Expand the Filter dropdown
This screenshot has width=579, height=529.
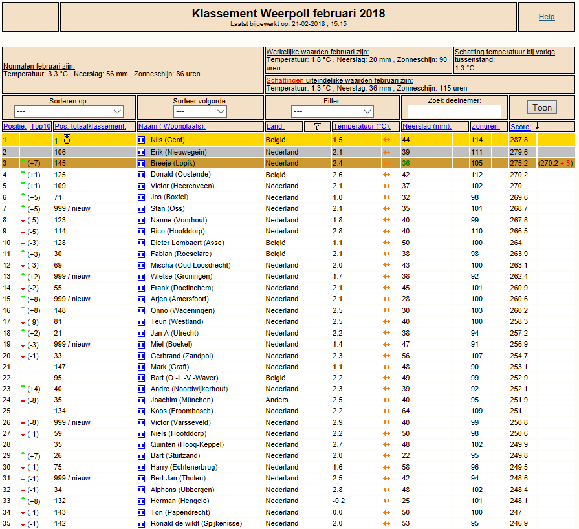333,111
